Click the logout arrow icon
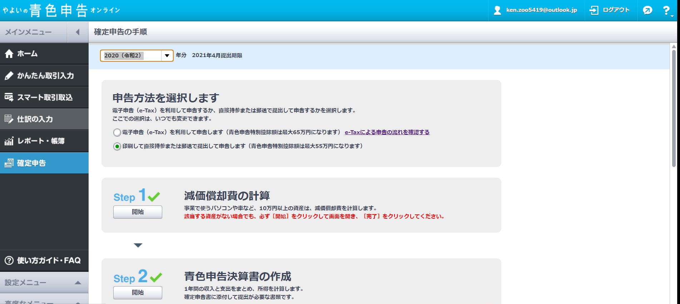The width and height of the screenshot is (680, 304). tap(594, 10)
